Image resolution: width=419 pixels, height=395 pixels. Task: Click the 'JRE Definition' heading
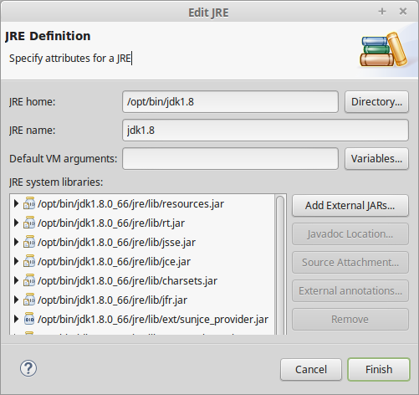[x=48, y=36]
